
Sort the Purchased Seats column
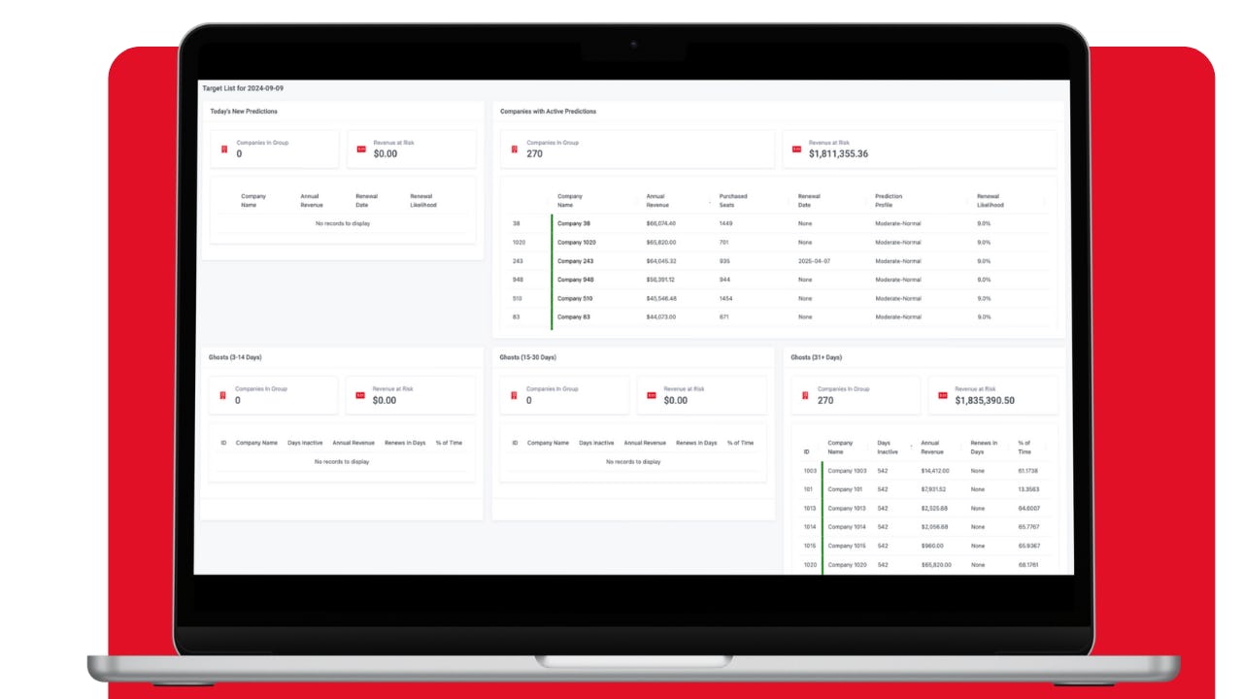(x=731, y=200)
